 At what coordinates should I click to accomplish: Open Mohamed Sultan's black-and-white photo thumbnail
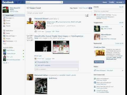pos(41,86)
